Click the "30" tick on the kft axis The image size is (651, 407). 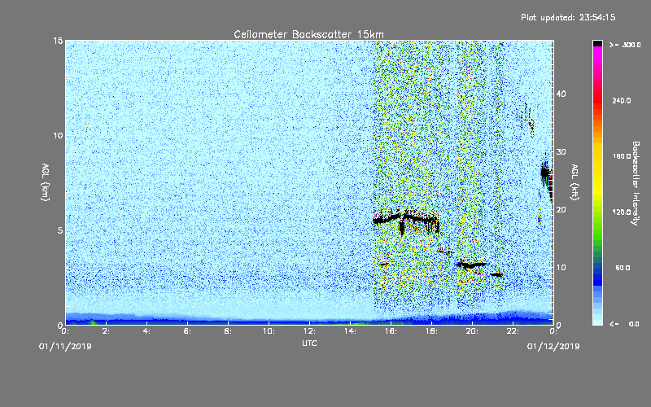click(x=561, y=152)
